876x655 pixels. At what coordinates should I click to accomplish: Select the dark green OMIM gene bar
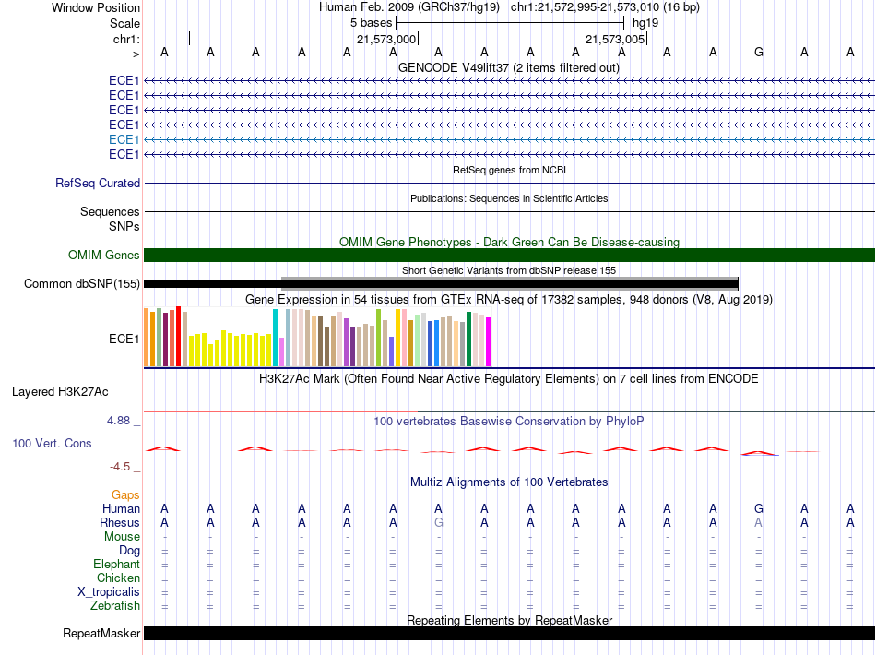509,256
